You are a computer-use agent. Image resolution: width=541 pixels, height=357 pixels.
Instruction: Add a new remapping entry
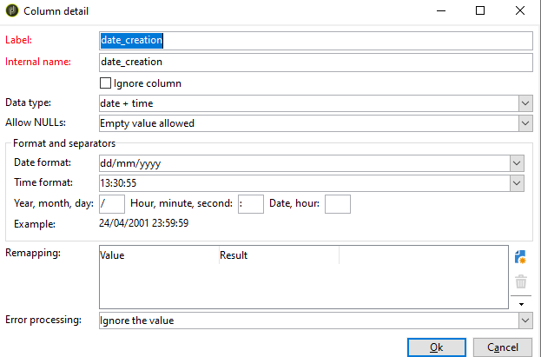coord(521,256)
